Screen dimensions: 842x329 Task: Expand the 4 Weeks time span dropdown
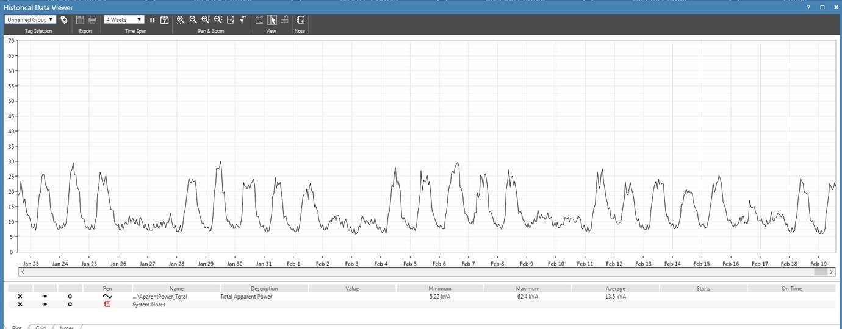(124, 20)
